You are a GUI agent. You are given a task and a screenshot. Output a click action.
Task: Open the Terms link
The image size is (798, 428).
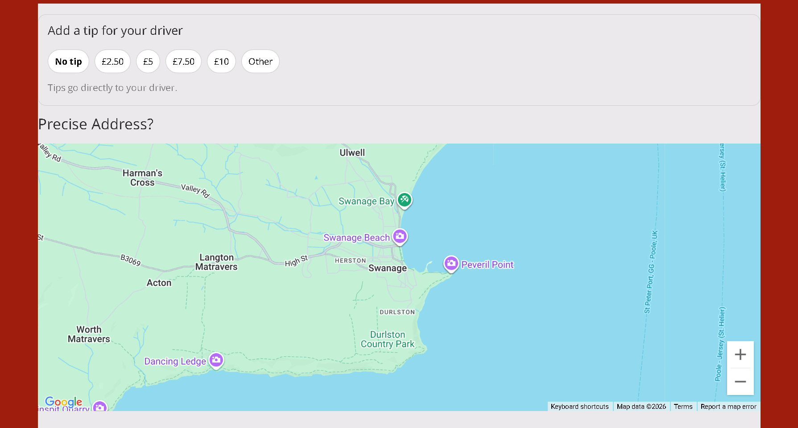click(x=683, y=406)
